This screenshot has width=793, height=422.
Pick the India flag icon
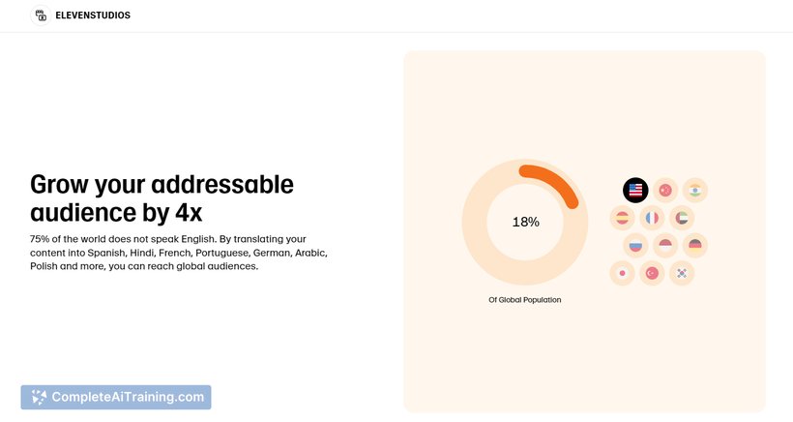point(695,191)
